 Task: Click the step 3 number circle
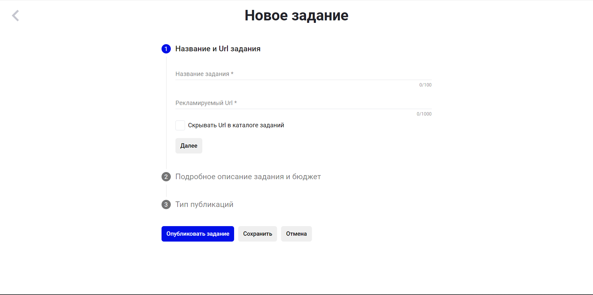(x=166, y=204)
